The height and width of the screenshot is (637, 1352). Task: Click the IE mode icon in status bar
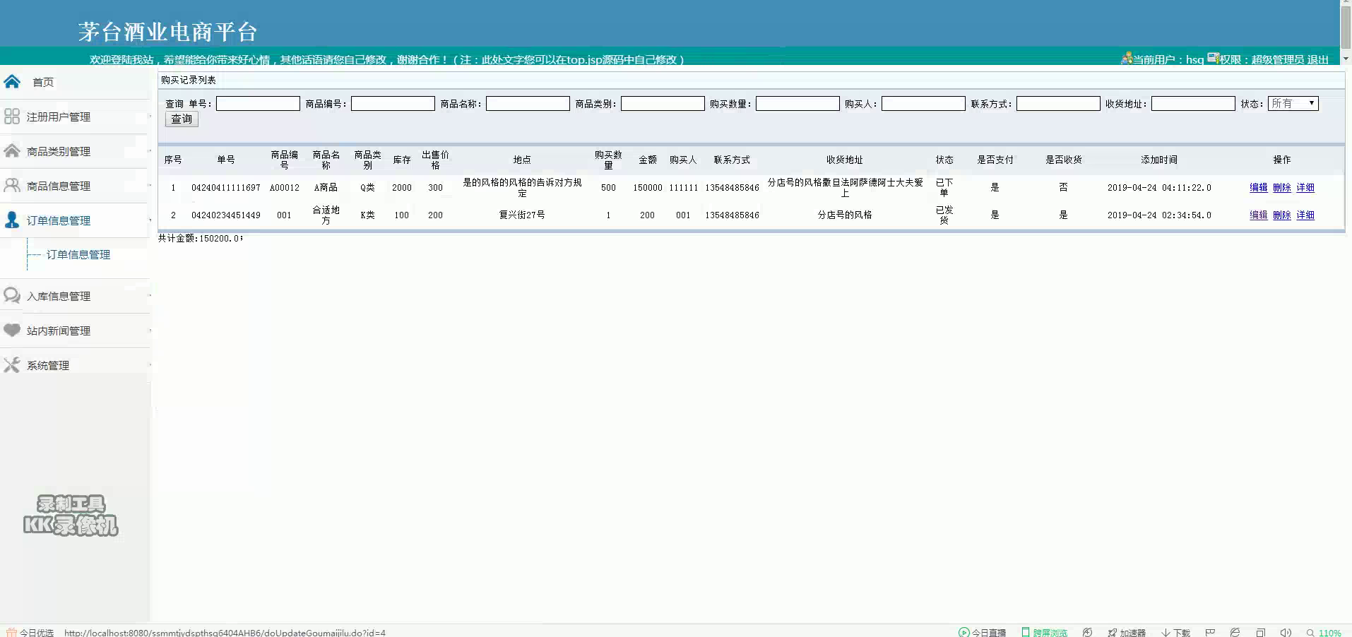(x=1235, y=632)
